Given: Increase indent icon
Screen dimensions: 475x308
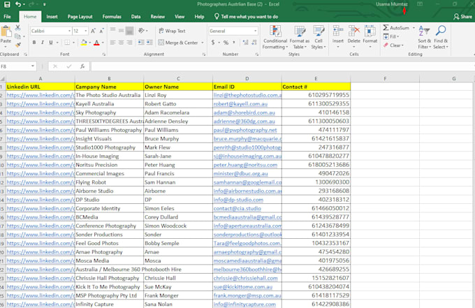Looking at the screenshot, I should click(x=149, y=43).
